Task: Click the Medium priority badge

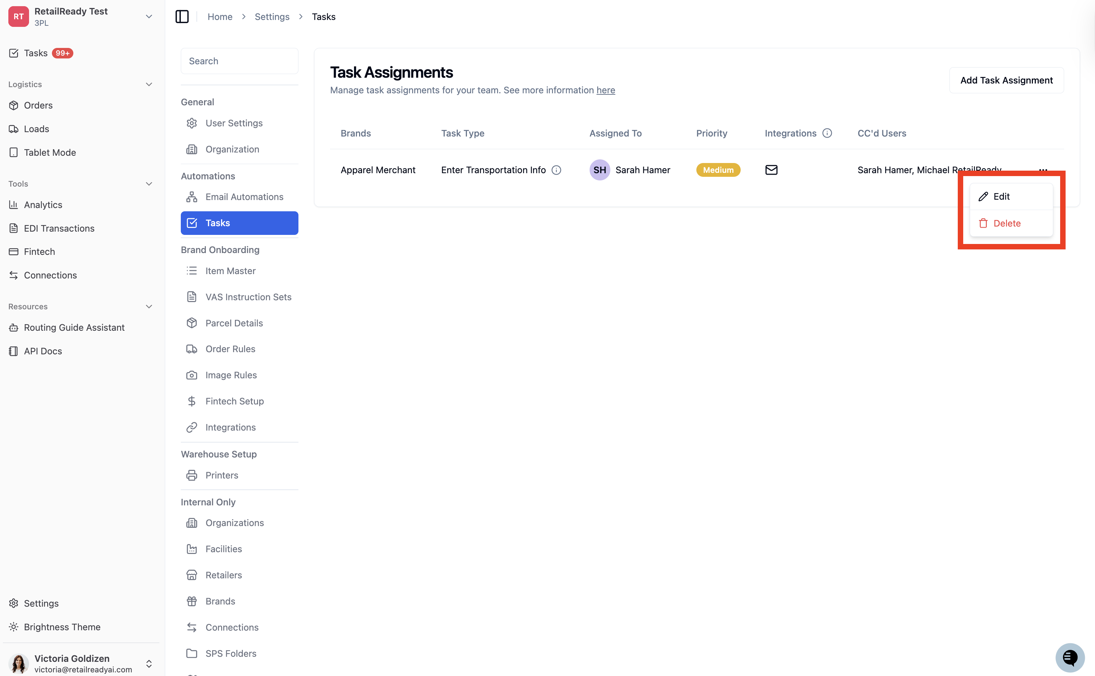Action: 718,170
